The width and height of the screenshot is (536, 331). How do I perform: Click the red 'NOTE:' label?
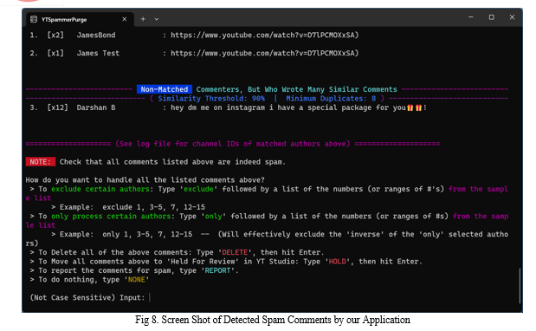coord(41,162)
